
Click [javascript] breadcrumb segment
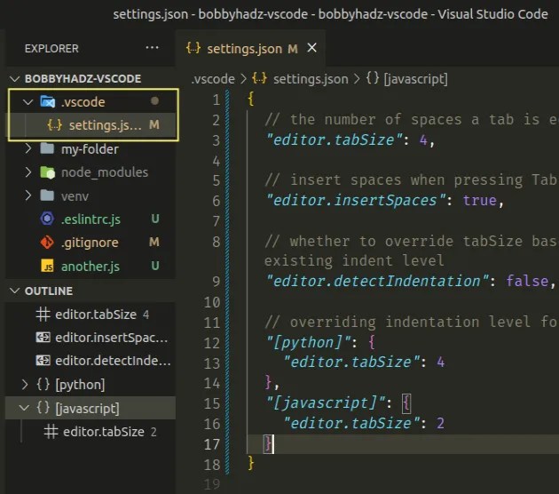point(415,79)
